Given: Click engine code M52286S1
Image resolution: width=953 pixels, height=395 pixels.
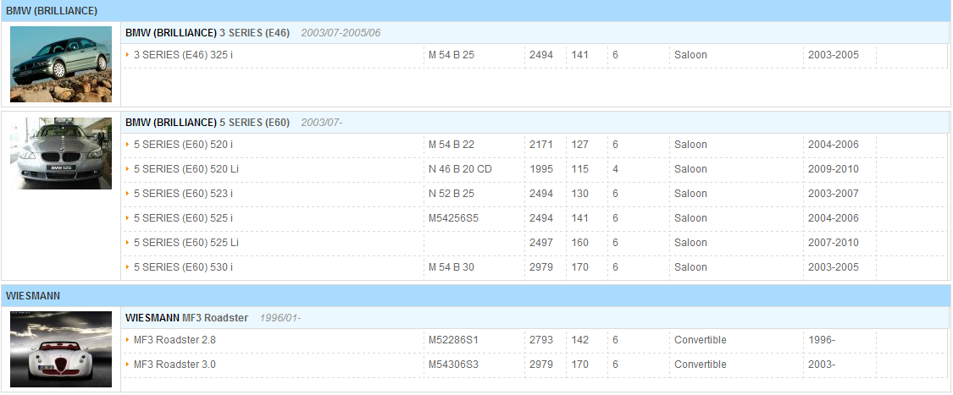Looking at the screenshot, I should pyautogui.click(x=453, y=340).
